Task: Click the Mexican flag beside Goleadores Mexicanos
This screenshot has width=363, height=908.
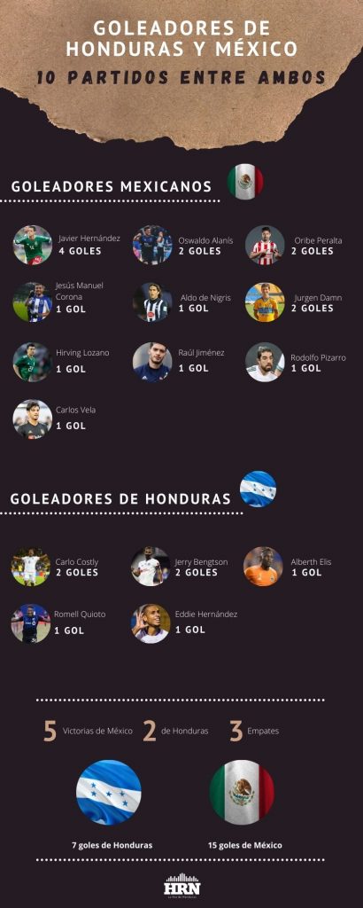Action: 245,181
